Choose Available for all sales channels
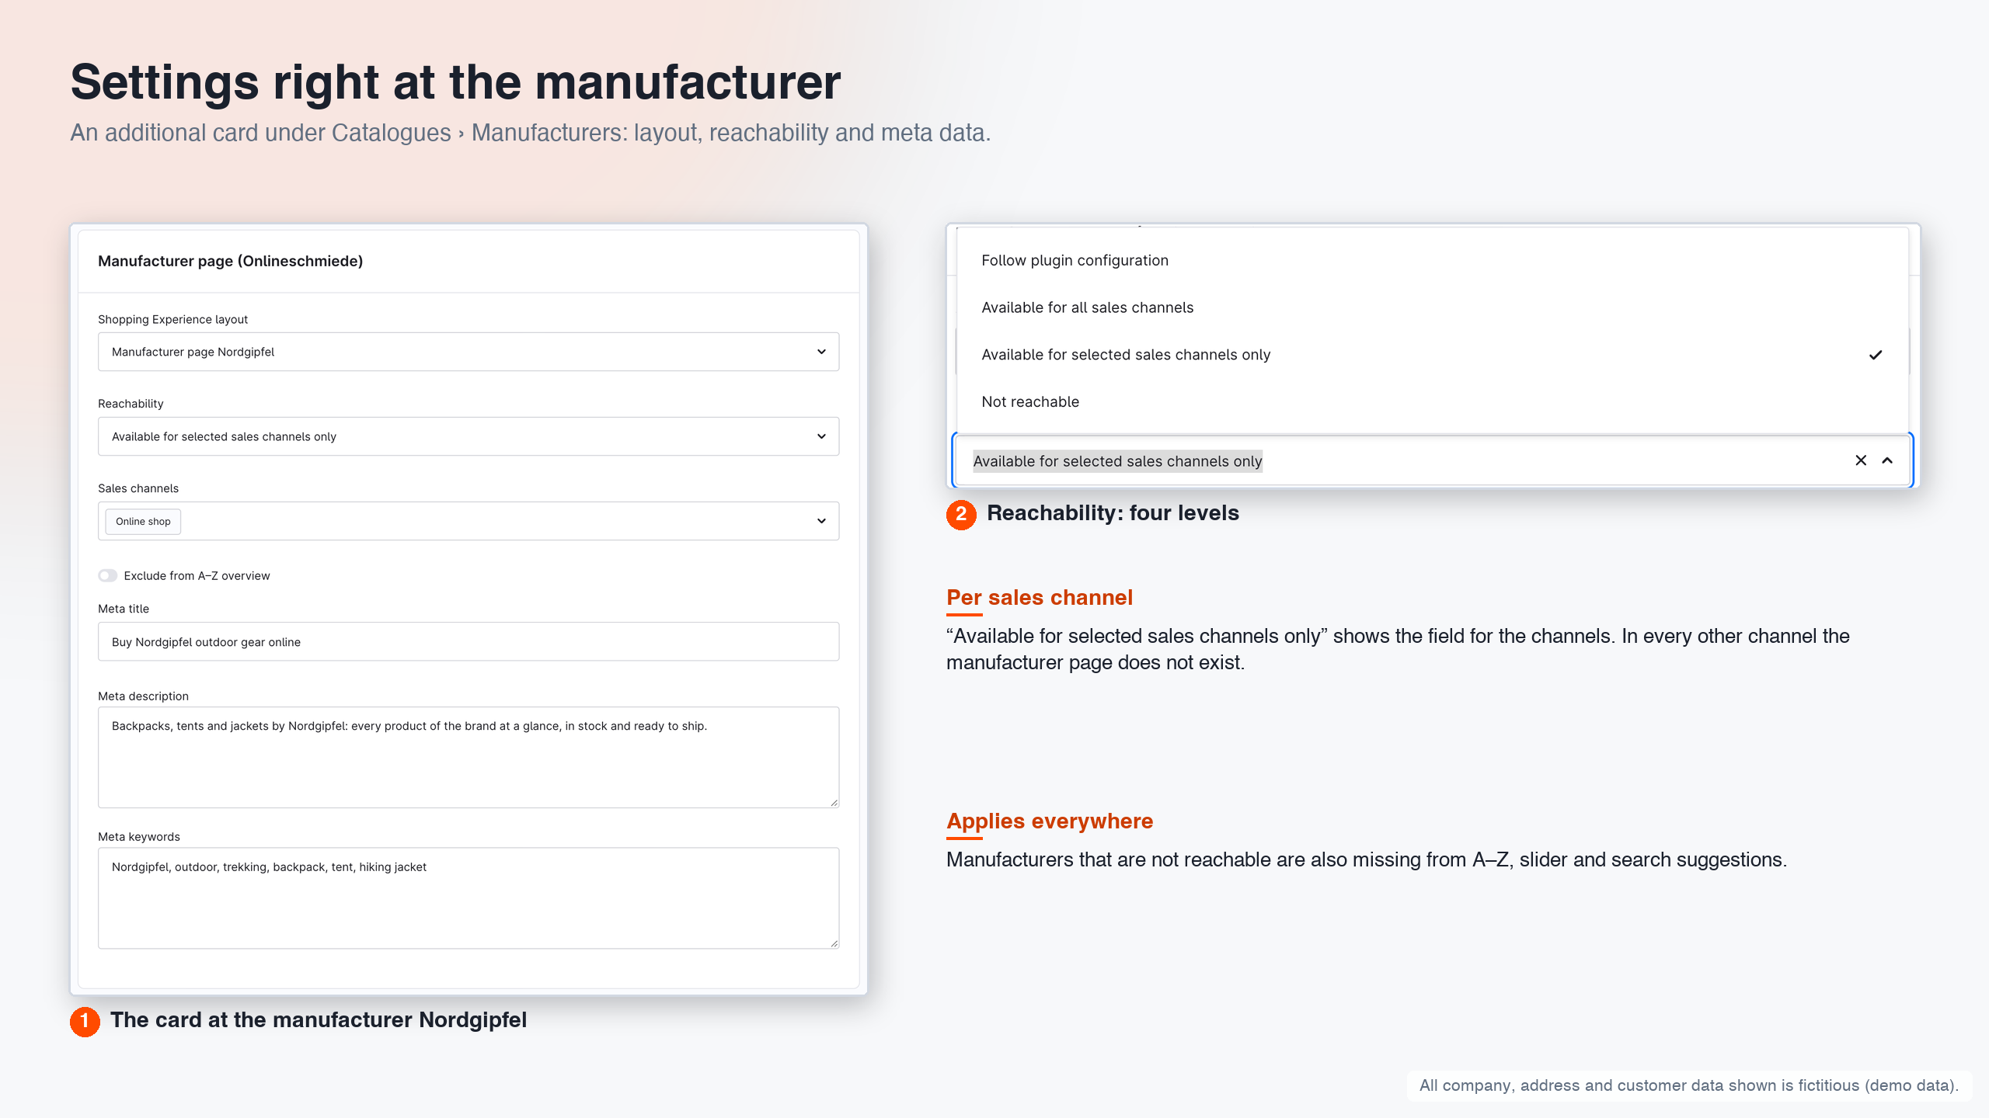 click(x=1432, y=307)
